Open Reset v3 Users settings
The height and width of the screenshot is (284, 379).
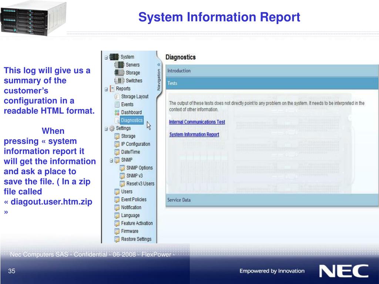tap(140, 184)
